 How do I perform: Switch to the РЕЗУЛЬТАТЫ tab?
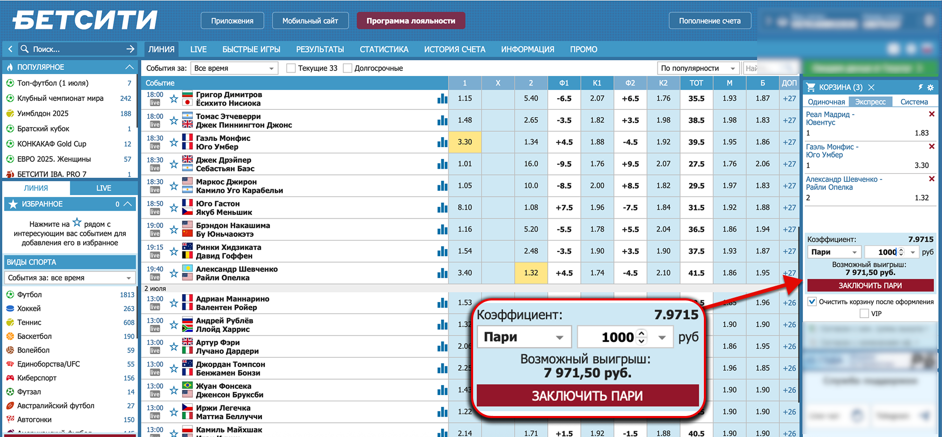click(320, 49)
